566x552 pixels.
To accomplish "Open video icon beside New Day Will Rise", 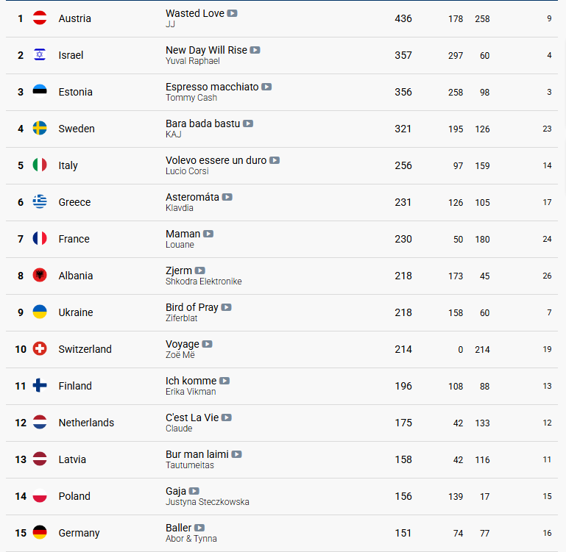I will tap(255, 50).
